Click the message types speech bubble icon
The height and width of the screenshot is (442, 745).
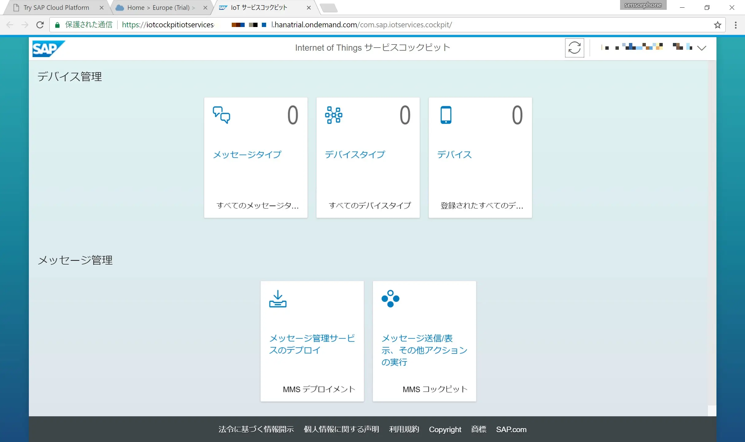tap(221, 115)
